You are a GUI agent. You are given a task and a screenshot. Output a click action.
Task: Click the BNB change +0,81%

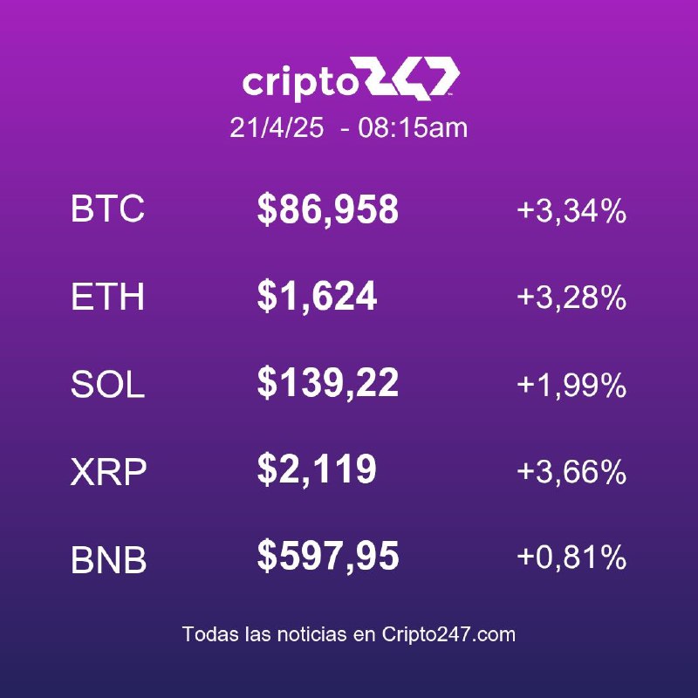[x=571, y=557]
